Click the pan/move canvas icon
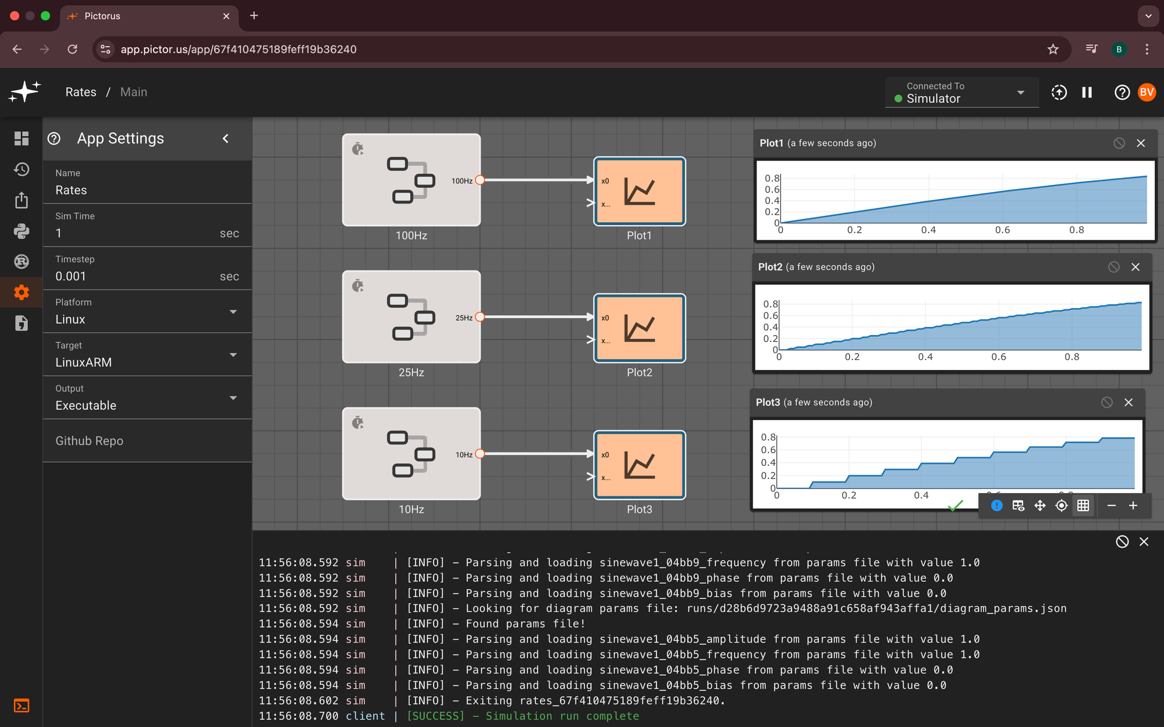1164x727 pixels. point(1040,506)
